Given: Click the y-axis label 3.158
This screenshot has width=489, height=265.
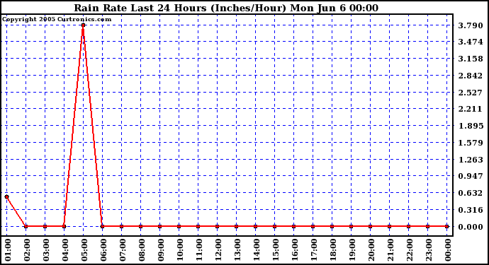Looking at the screenshot, I should (x=471, y=59).
